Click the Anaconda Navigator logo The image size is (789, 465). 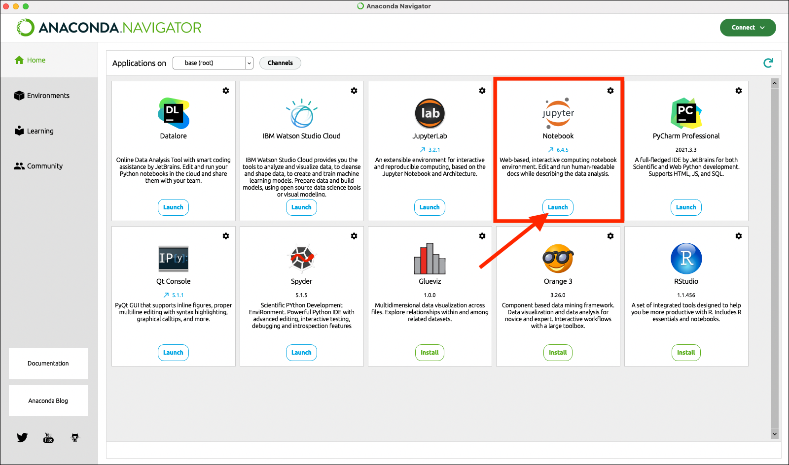pyautogui.click(x=109, y=28)
